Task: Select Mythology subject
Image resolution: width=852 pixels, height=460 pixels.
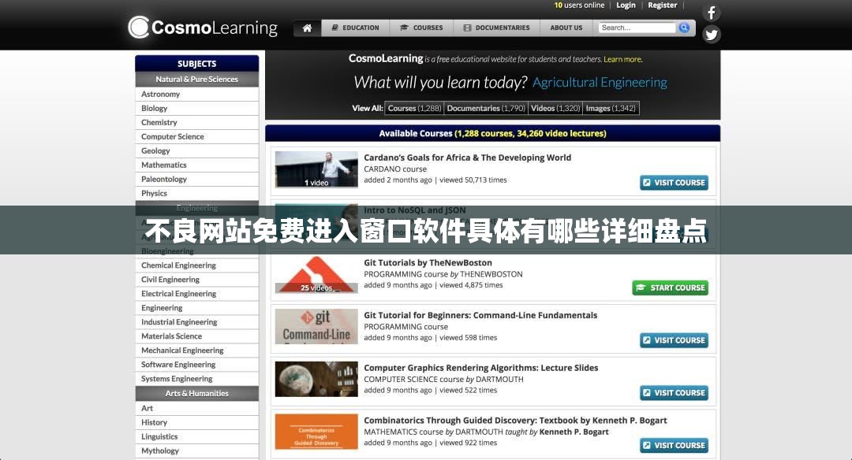Action: 196,451
